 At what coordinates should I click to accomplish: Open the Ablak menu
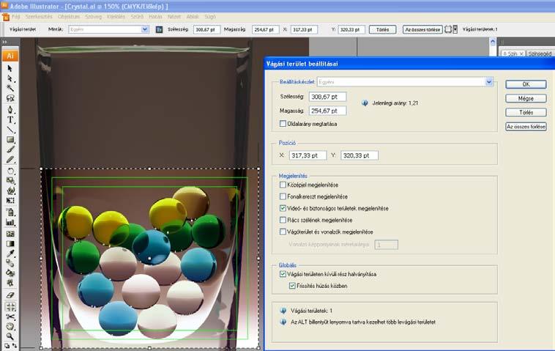pyautogui.click(x=193, y=17)
